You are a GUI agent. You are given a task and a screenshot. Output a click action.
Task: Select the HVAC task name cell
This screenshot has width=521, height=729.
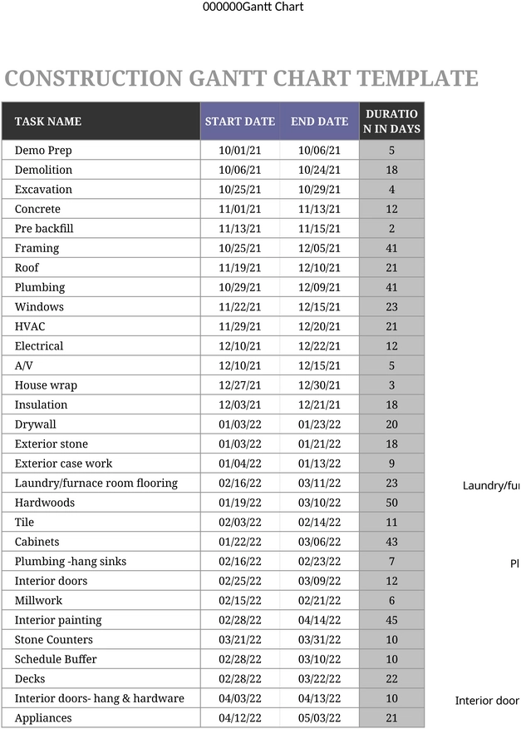pos(101,326)
